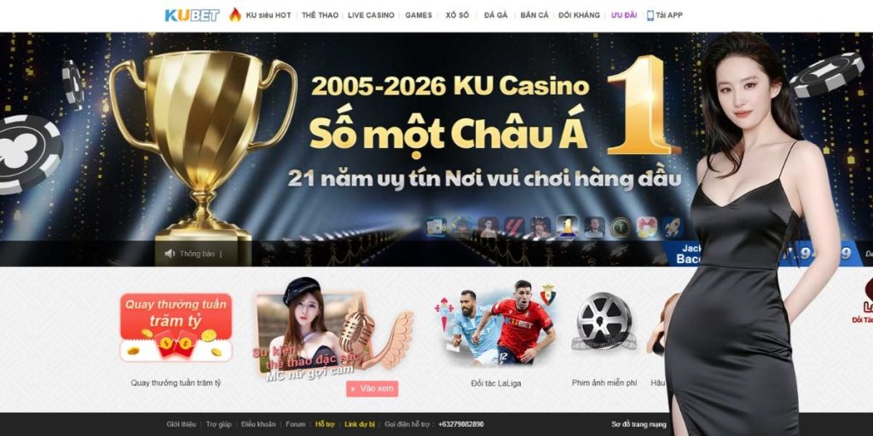This screenshot has width=873, height=436.
Task: Open the THỂ THAO menu
Action: click(321, 15)
